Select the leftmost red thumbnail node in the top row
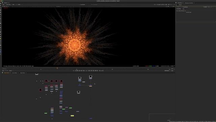 [x=46, y=81]
